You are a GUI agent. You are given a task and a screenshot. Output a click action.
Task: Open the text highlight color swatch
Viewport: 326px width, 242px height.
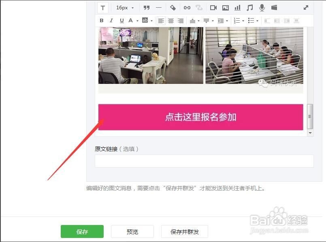[x=145, y=21]
